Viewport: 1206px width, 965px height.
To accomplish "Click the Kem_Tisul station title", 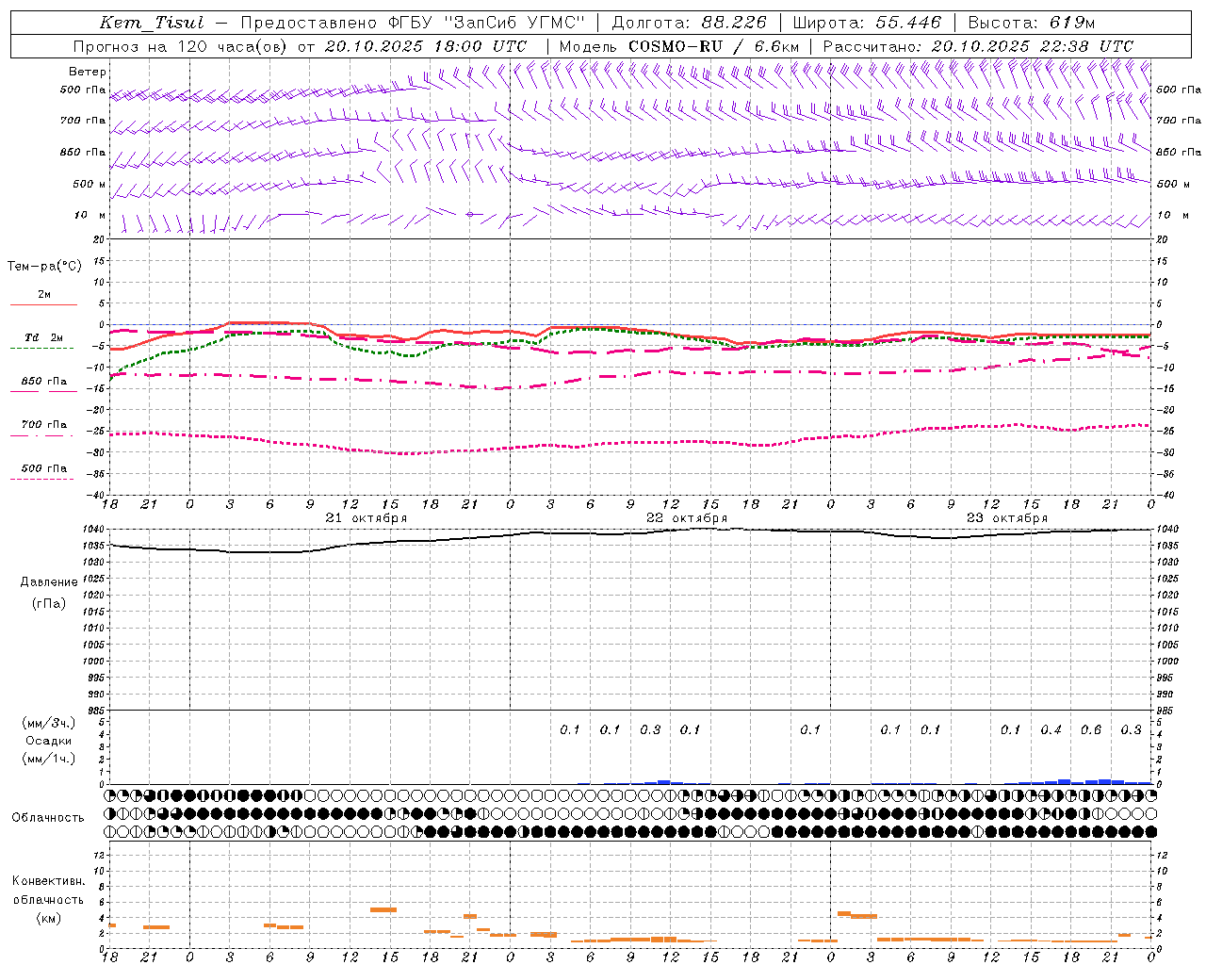I will click(x=152, y=23).
